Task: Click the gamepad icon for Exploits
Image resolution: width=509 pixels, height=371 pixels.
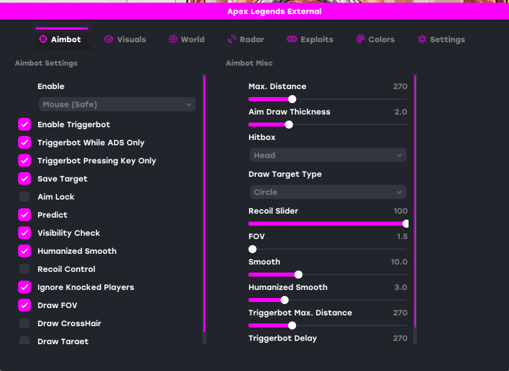Action: [292, 40]
